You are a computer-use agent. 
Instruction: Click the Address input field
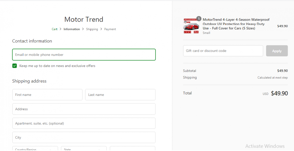click(84, 109)
